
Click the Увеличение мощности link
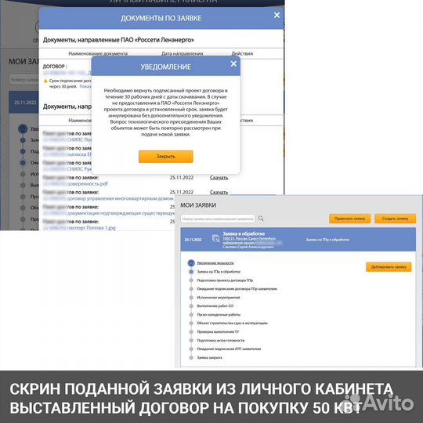point(215,263)
